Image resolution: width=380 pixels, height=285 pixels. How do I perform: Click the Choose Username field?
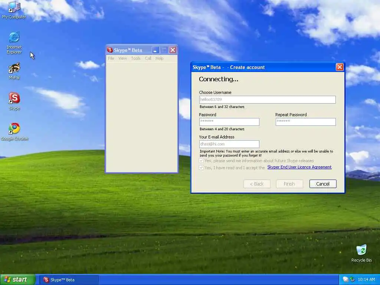(267, 99)
